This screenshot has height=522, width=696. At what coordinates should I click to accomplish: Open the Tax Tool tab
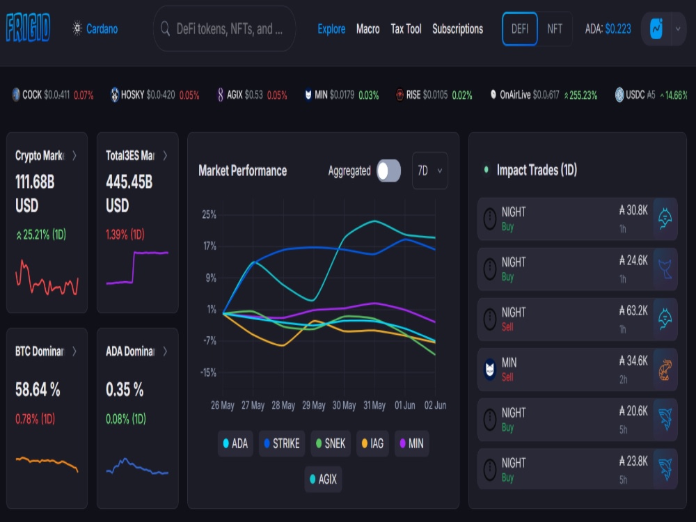[406, 29]
